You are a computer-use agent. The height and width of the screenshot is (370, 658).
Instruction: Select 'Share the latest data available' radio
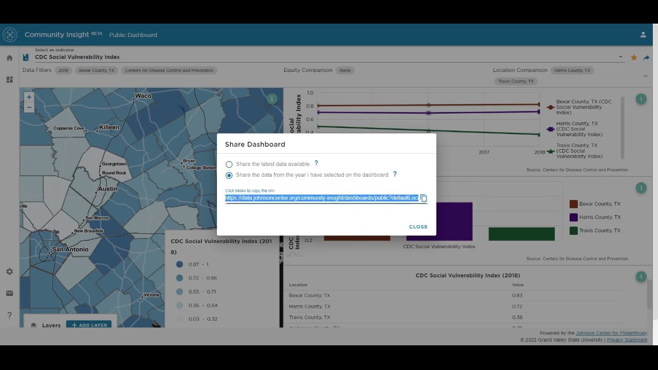point(229,164)
